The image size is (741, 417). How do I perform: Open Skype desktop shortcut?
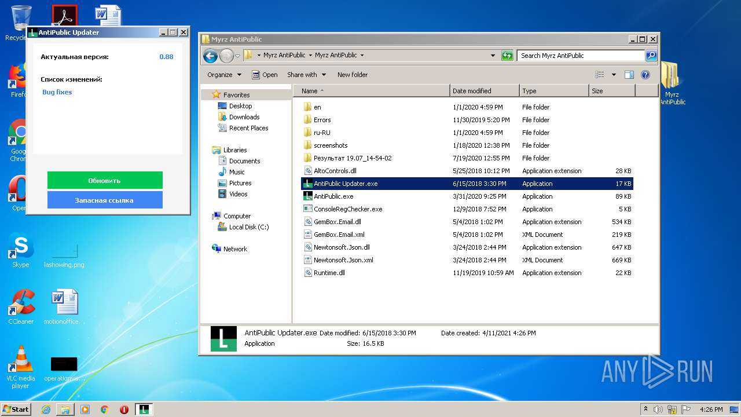point(21,250)
